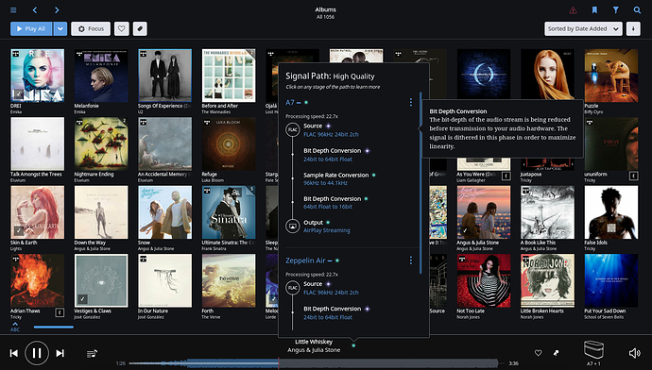Screen dimensions: 652x370
Task: Open the DREI album by Emika
Action: (38, 76)
